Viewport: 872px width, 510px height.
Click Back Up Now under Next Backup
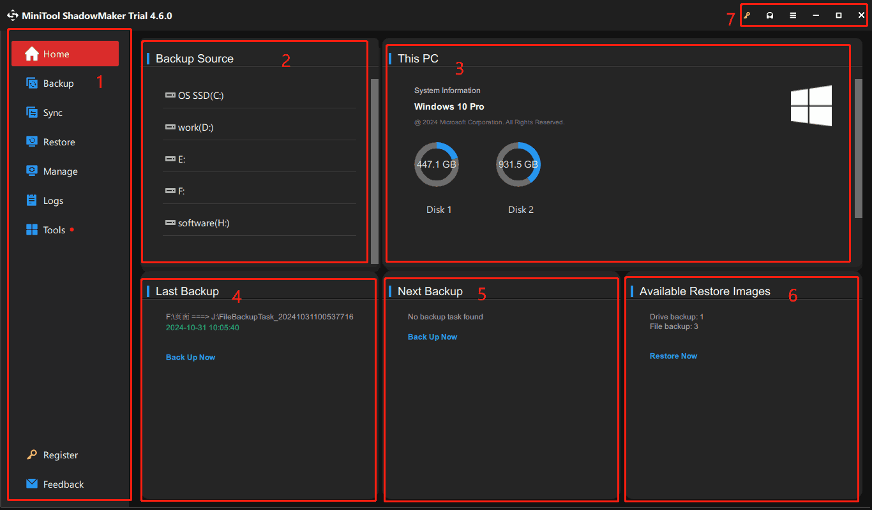tap(432, 337)
